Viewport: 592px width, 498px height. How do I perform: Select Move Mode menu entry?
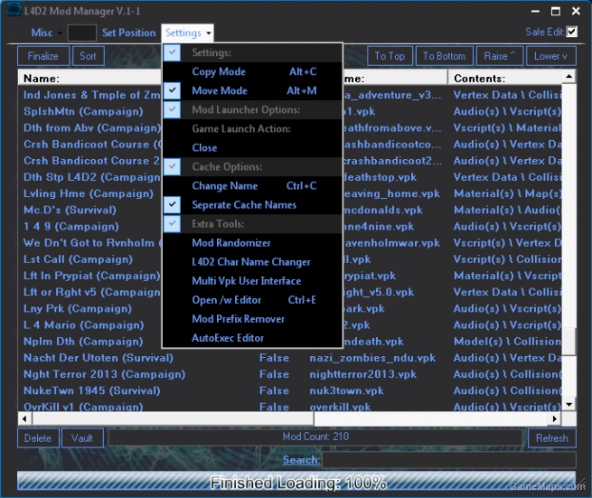[252, 90]
